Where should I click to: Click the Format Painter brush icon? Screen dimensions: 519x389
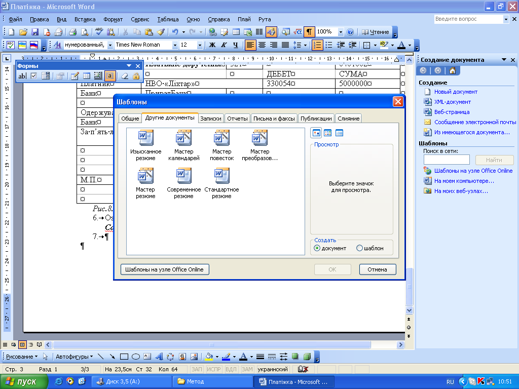coord(161,32)
